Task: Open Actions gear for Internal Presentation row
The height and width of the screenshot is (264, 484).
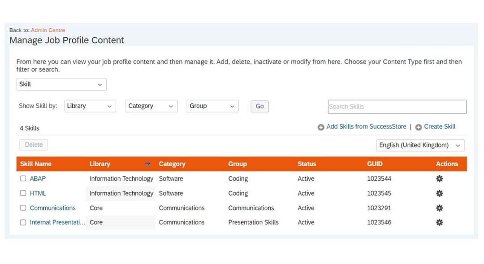Action: tap(439, 222)
